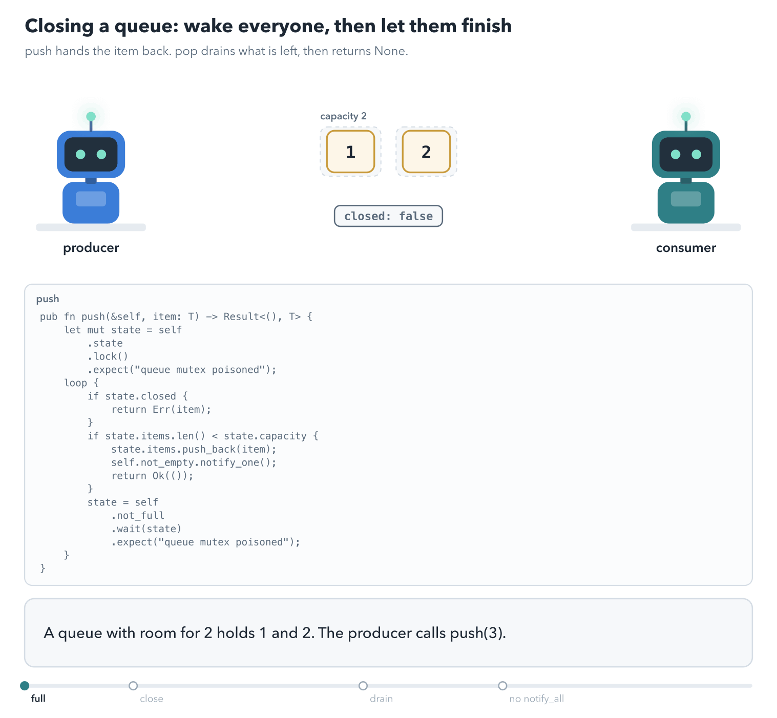Jump to the 'no notify_all' timeline step

[x=503, y=686]
